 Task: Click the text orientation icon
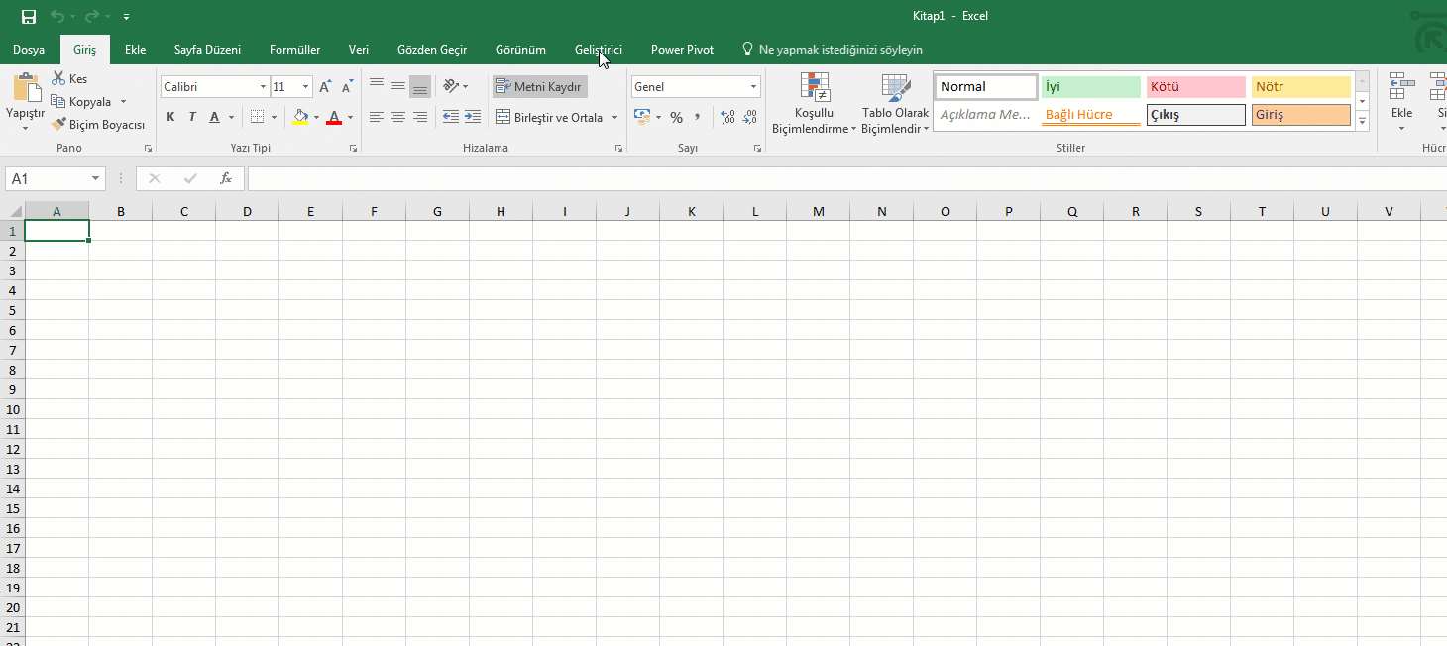451,86
